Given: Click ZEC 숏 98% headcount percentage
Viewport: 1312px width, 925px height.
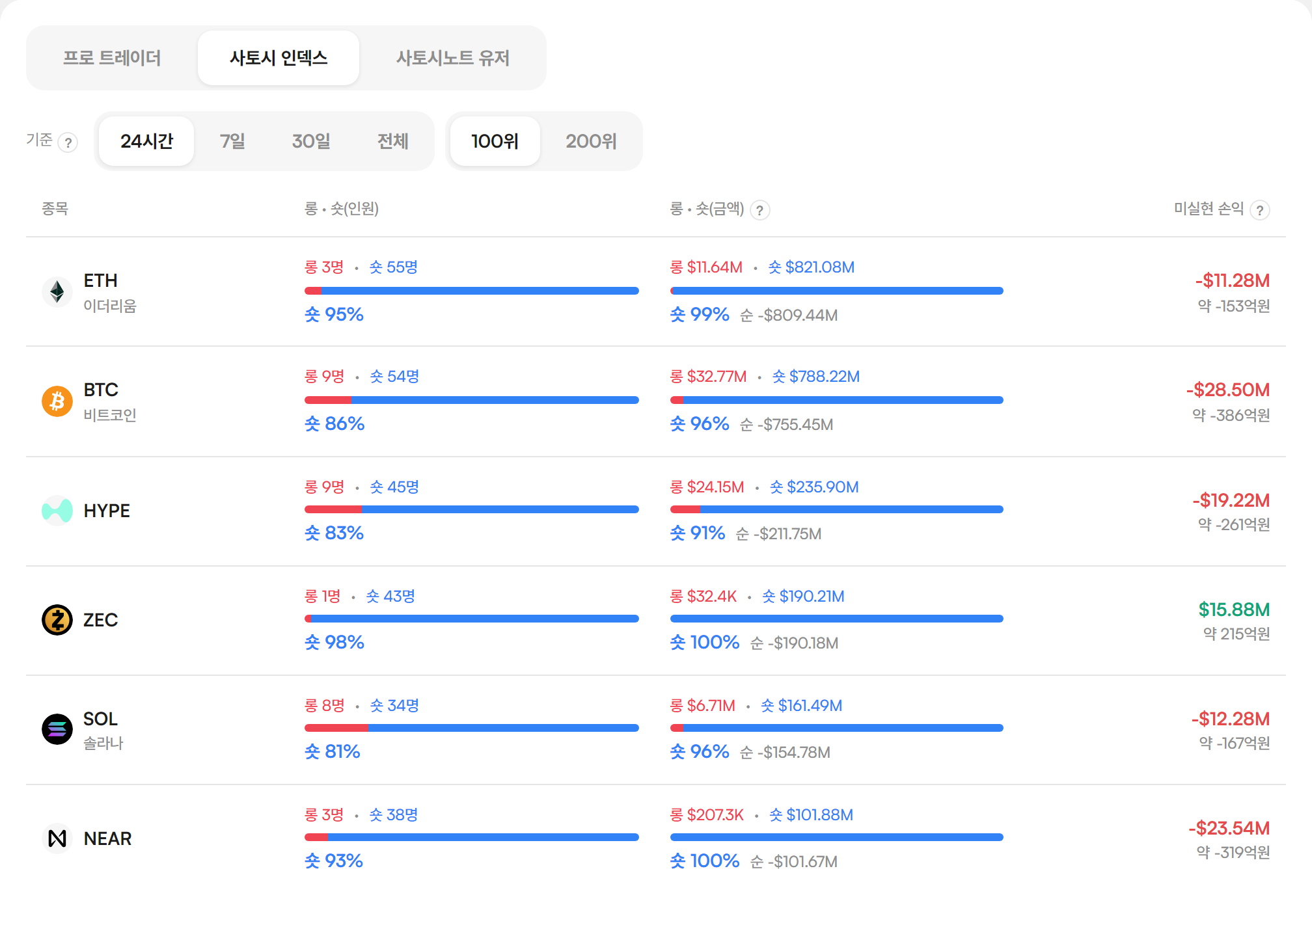Looking at the screenshot, I should click(335, 642).
